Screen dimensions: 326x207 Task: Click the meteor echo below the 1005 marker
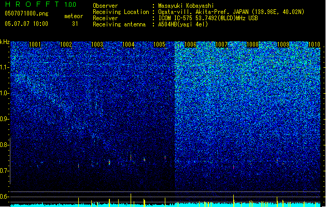[165, 157]
